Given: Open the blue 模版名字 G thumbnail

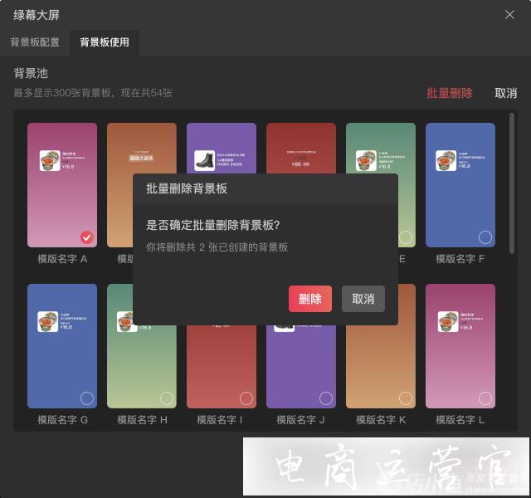Looking at the screenshot, I should 62,346.
